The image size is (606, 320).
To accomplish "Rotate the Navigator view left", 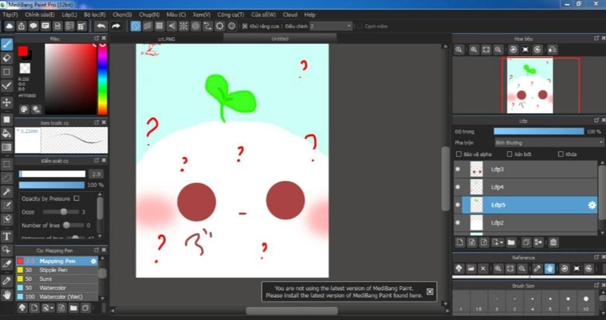I will [513, 50].
